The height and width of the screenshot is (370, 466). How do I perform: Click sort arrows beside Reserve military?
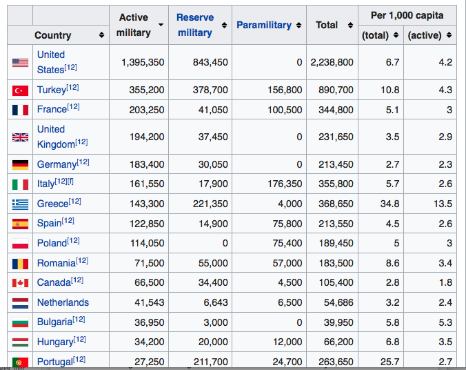pyautogui.click(x=224, y=25)
